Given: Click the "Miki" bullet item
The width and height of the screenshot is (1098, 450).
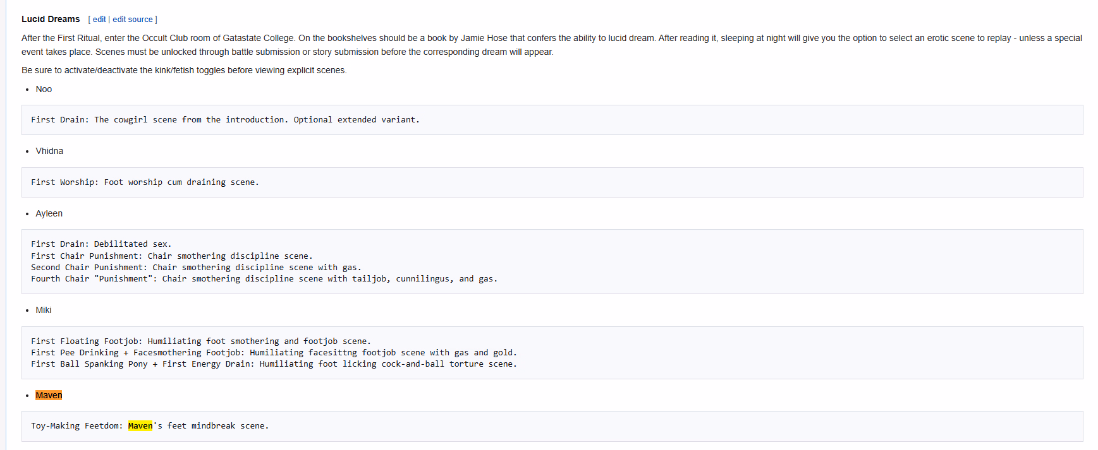Looking at the screenshot, I should (x=44, y=310).
